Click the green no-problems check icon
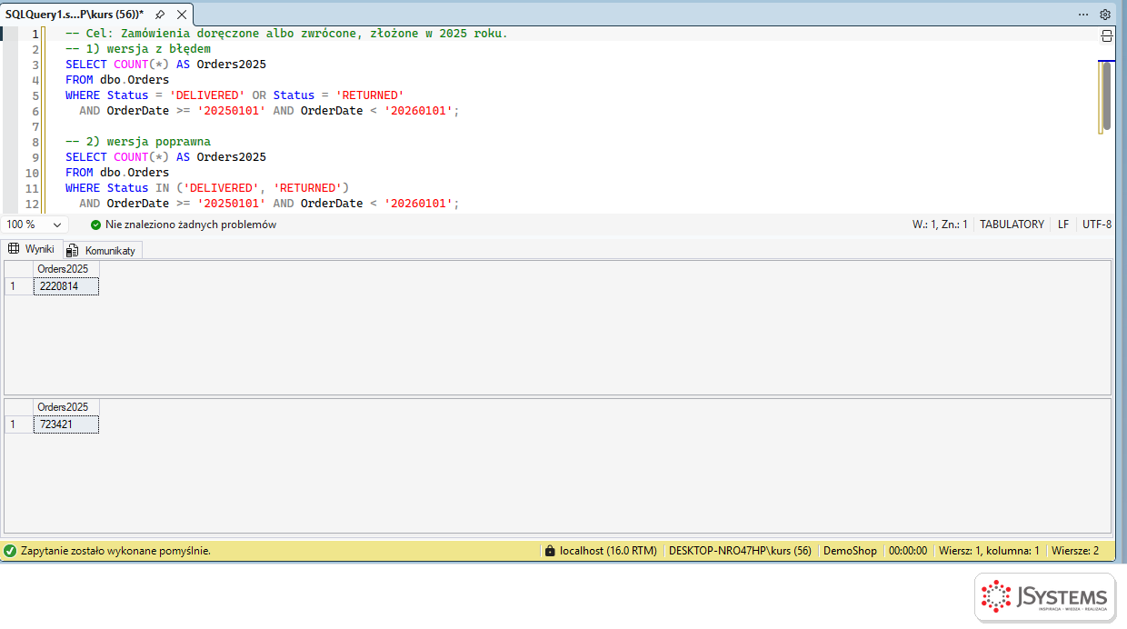The height and width of the screenshot is (629, 1127). tap(95, 225)
